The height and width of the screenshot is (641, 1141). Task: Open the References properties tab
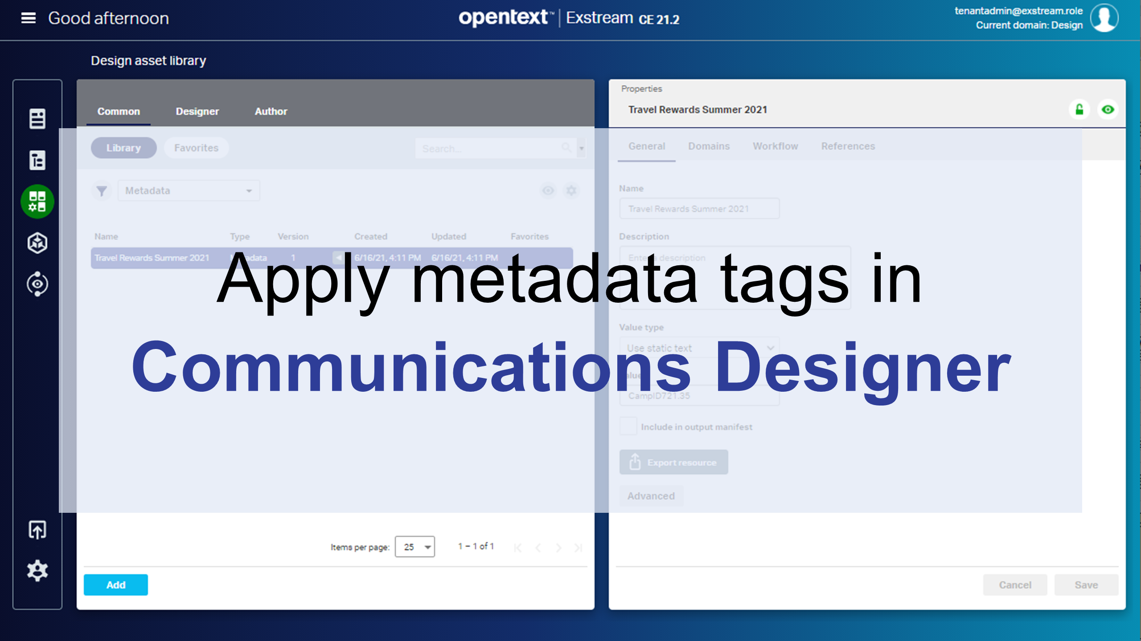(848, 146)
